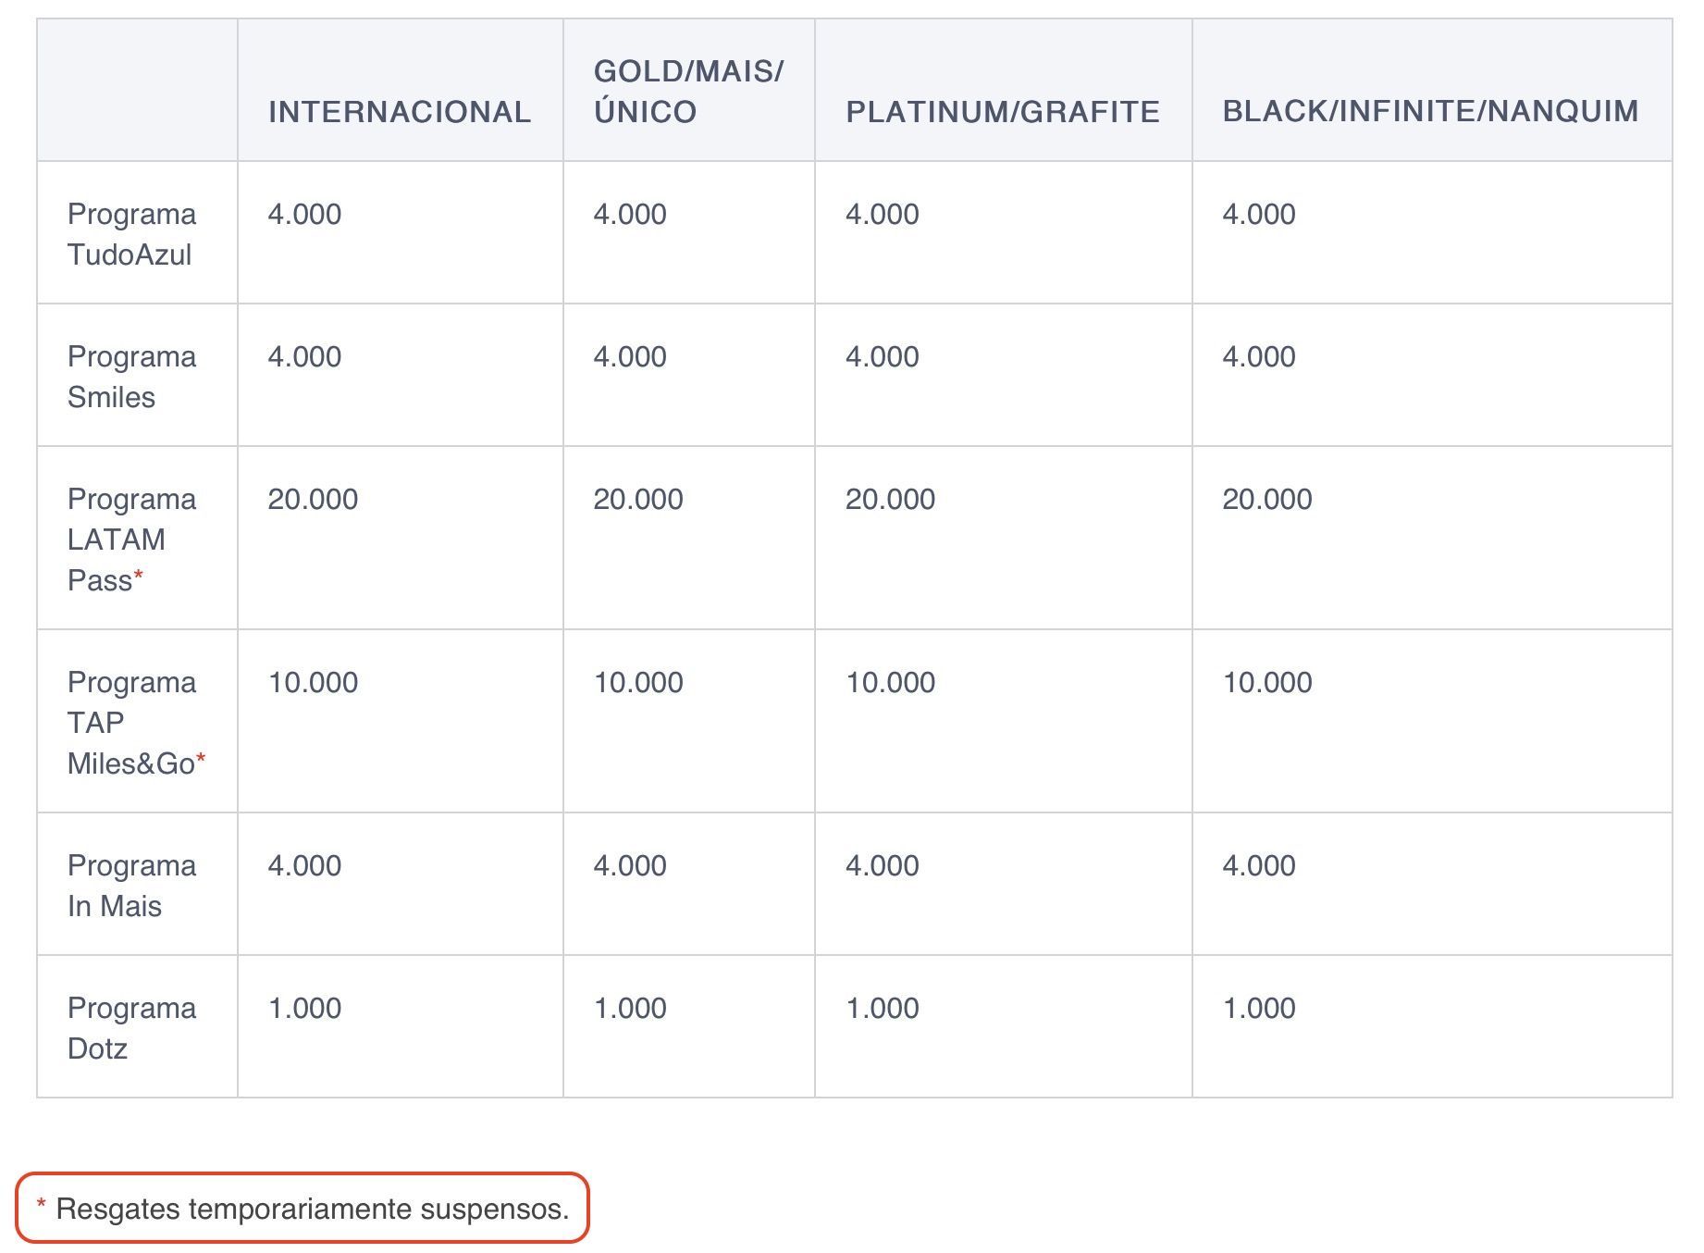Select Smiles Platinum/Grafite value 4.000
The height and width of the screenshot is (1253, 1704).
[883, 357]
